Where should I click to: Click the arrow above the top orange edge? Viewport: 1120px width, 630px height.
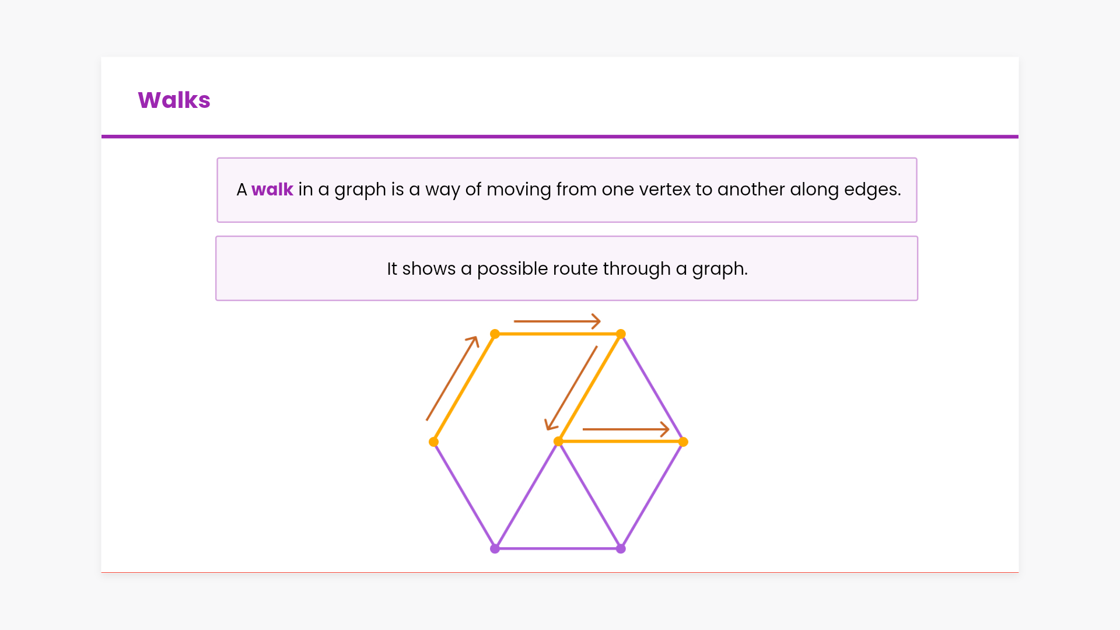click(557, 321)
